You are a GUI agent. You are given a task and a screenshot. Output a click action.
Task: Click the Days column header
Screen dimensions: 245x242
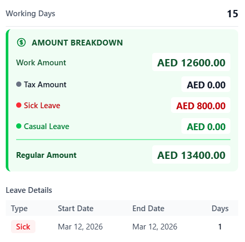coord(220,209)
